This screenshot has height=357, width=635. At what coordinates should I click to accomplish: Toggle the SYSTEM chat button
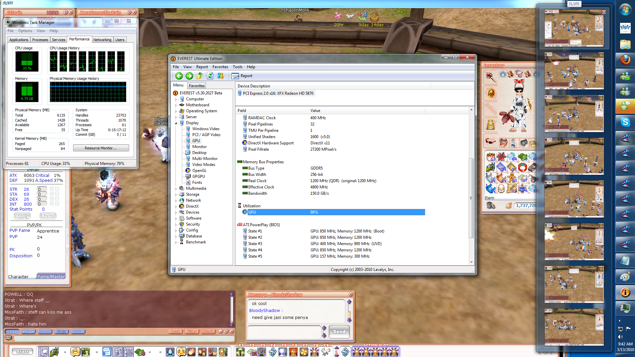point(208,331)
